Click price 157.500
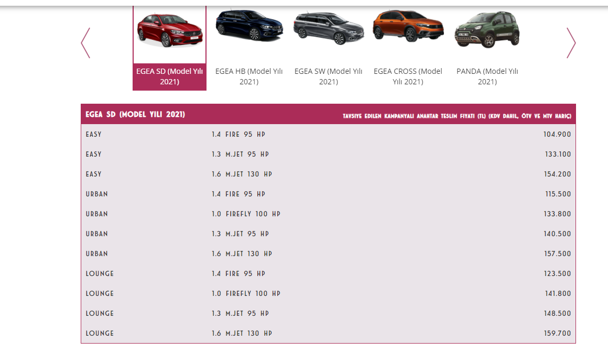Viewport: 608px width, 353px height. (557, 254)
